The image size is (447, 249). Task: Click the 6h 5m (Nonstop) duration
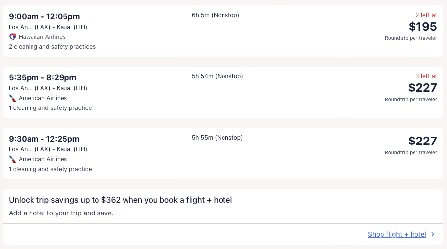[216, 15]
